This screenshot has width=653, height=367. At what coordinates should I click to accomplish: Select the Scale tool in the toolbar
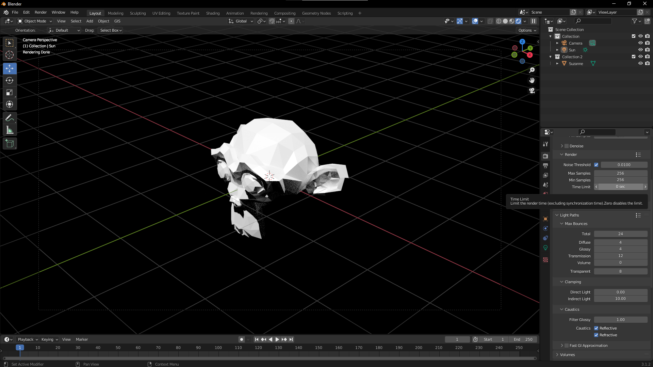(x=10, y=93)
